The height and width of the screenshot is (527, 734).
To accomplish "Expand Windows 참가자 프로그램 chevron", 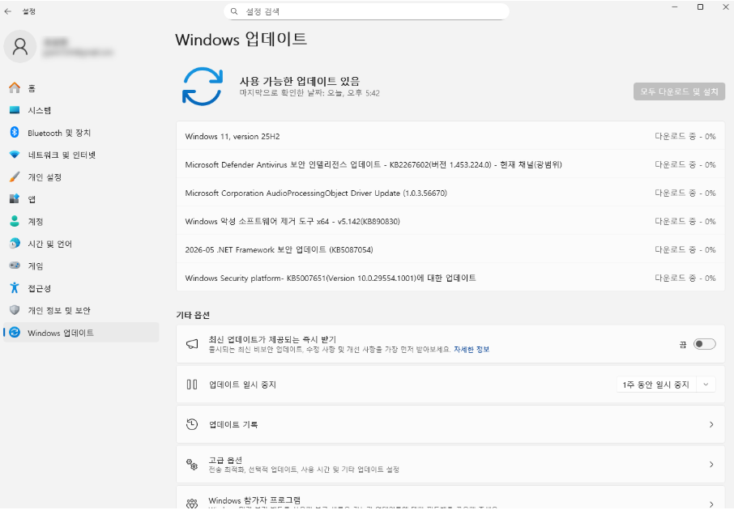I will coord(711,504).
